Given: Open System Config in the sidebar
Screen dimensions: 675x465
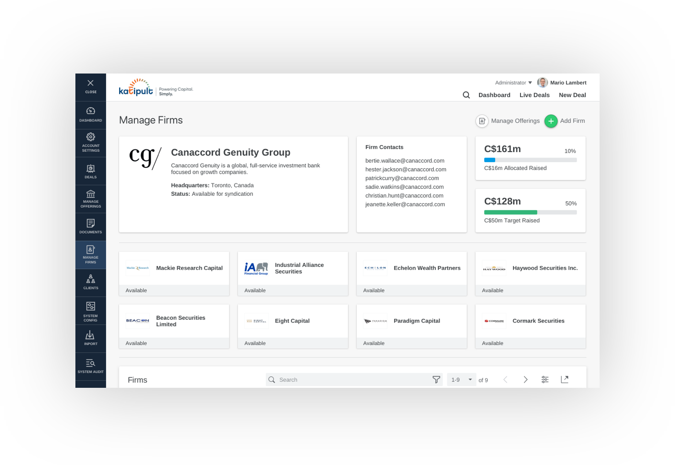Looking at the screenshot, I should pyautogui.click(x=91, y=311).
